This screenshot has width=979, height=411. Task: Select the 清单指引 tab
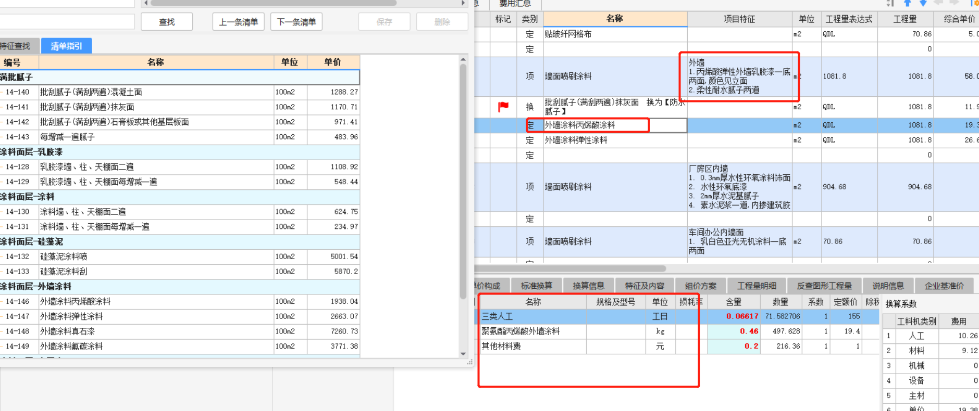[x=66, y=46]
